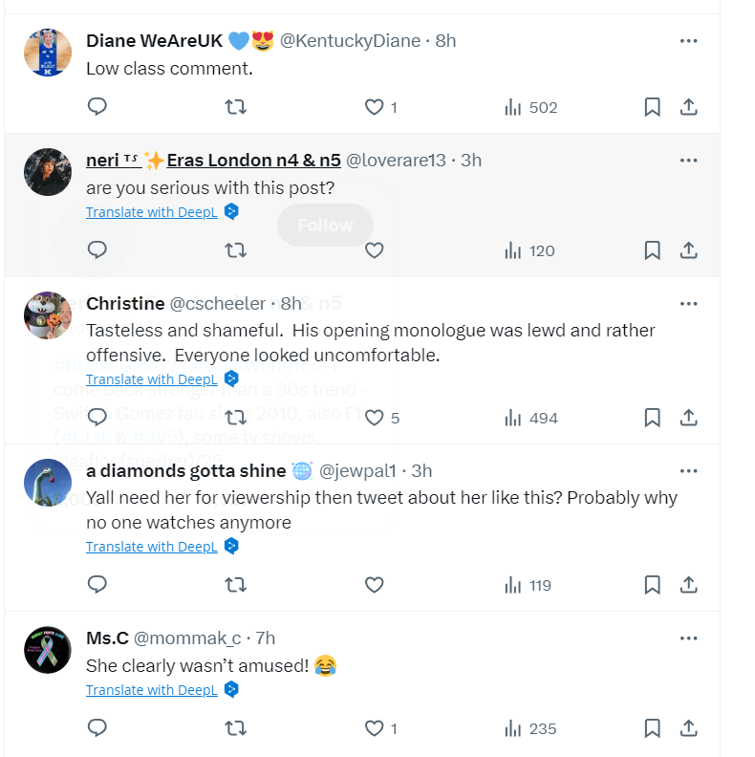
Task: Bookmark Ms.C's tweet
Action: point(652,728)
